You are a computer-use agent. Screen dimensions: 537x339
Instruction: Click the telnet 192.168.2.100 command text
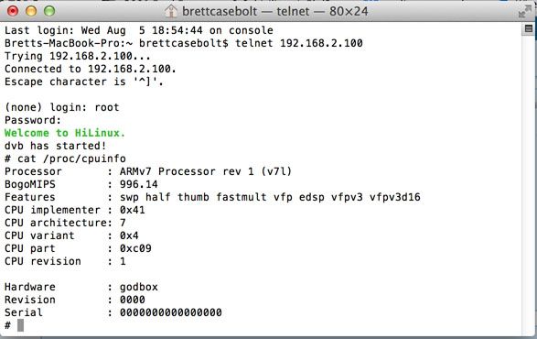coord(299,43)
